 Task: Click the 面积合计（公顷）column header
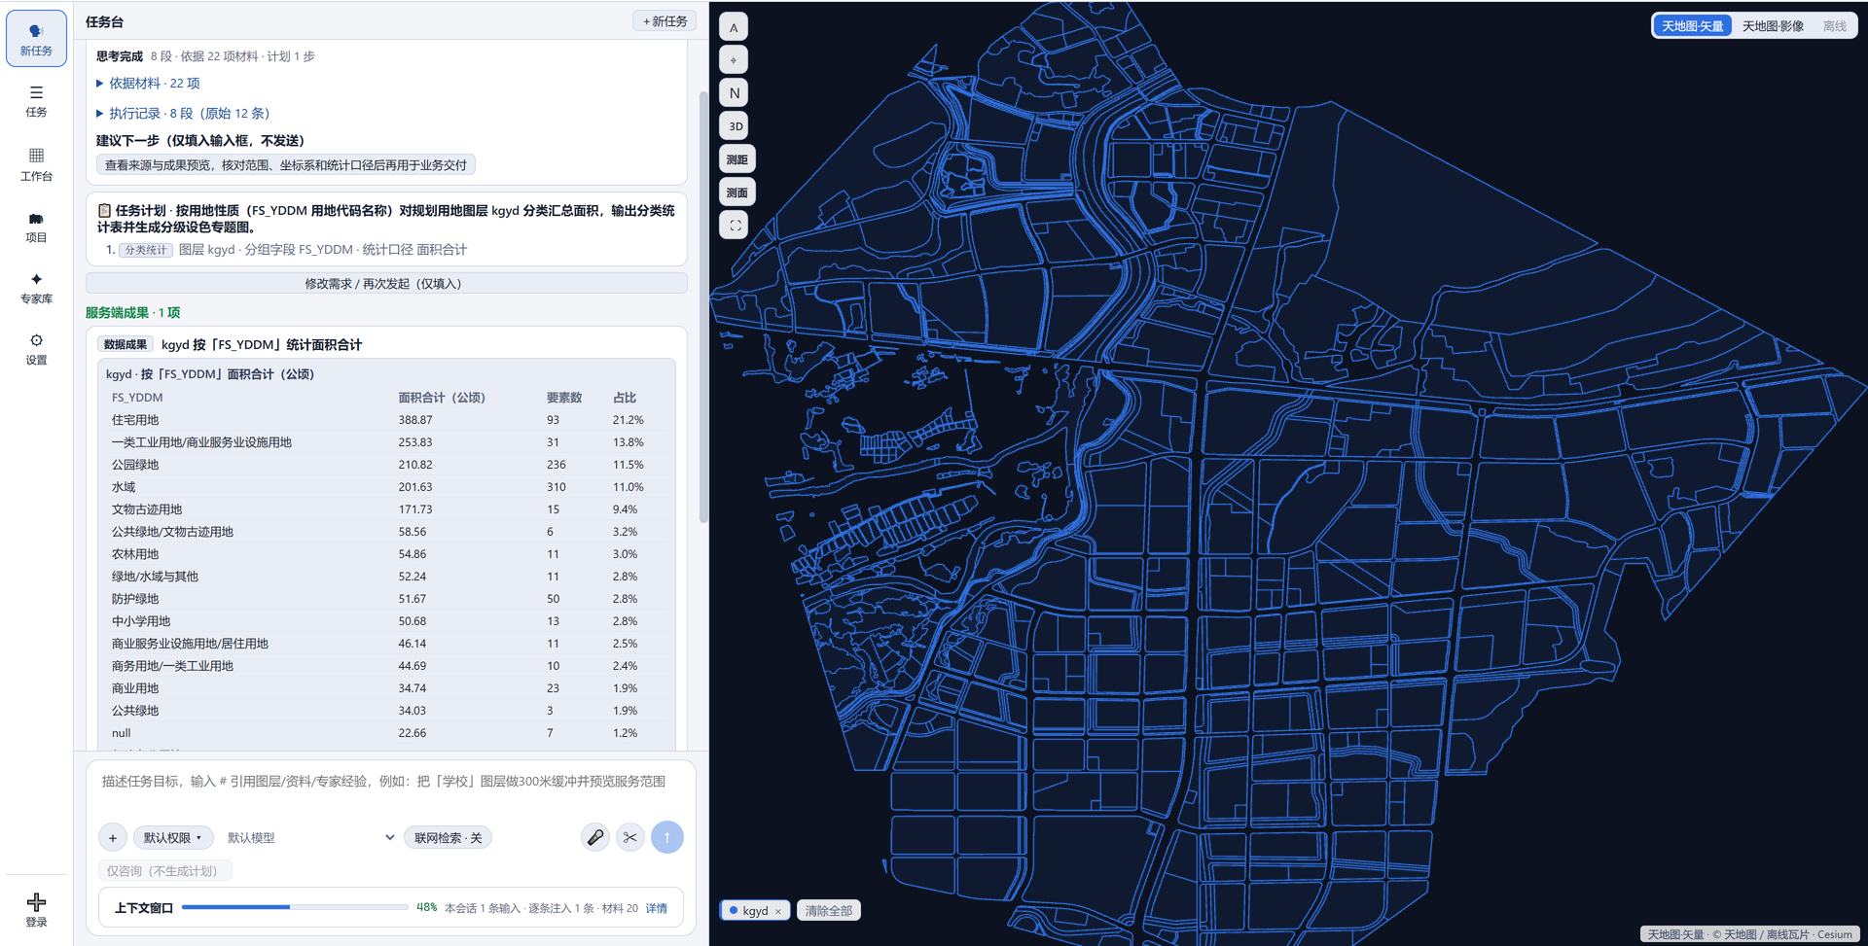(442, 398)
